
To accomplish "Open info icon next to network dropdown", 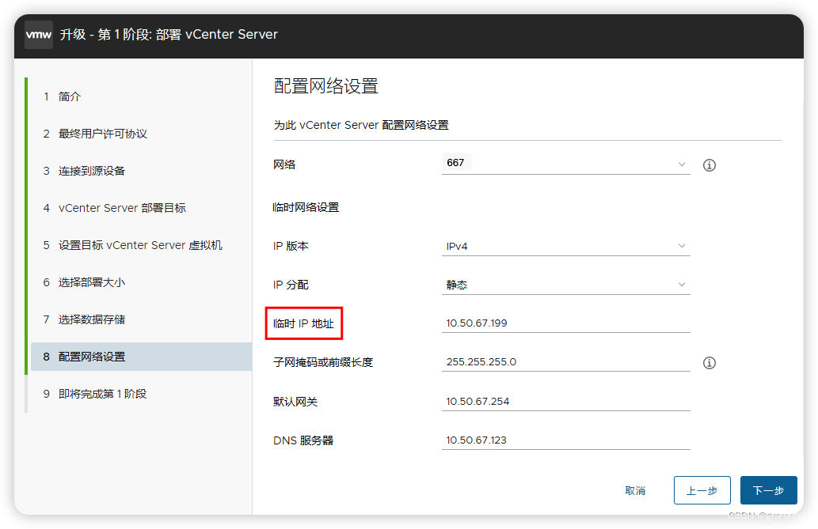I will [x=709, y=165].
